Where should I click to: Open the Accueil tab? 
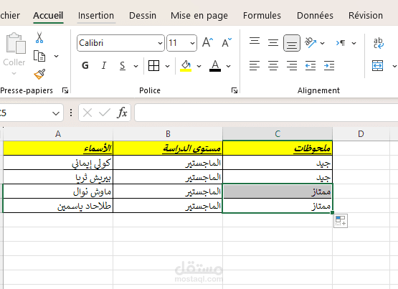[48, 16]
